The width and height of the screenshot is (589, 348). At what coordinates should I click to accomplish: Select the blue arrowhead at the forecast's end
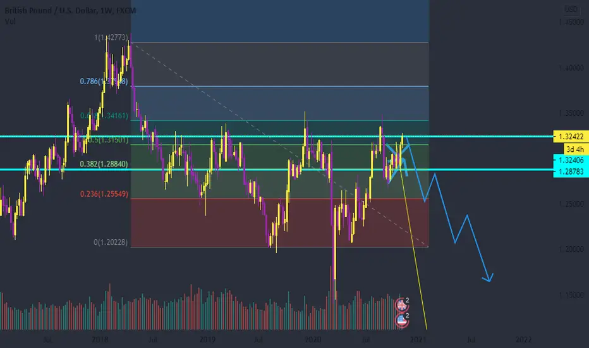tap(489, 278)
